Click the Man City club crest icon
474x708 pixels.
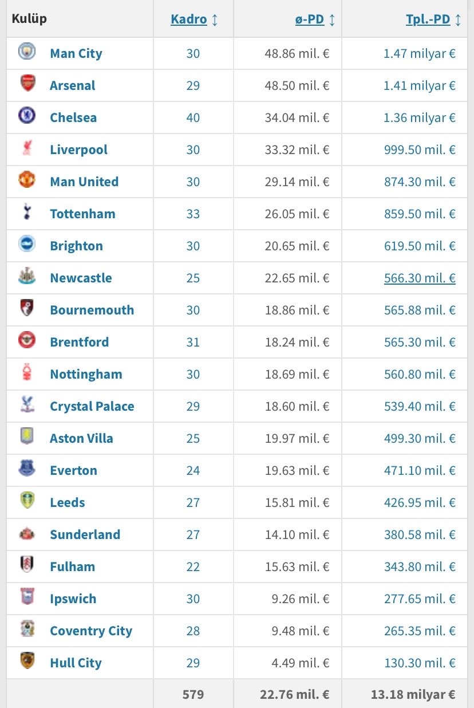(x=27, y=52)
